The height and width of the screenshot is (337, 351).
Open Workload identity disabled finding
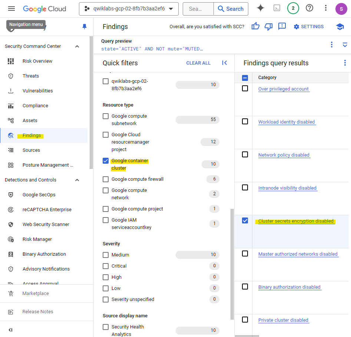point(287,122)
